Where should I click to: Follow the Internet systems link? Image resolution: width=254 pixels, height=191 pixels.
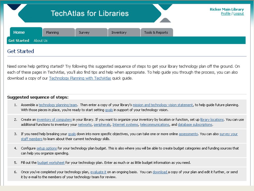click(125, 125)
